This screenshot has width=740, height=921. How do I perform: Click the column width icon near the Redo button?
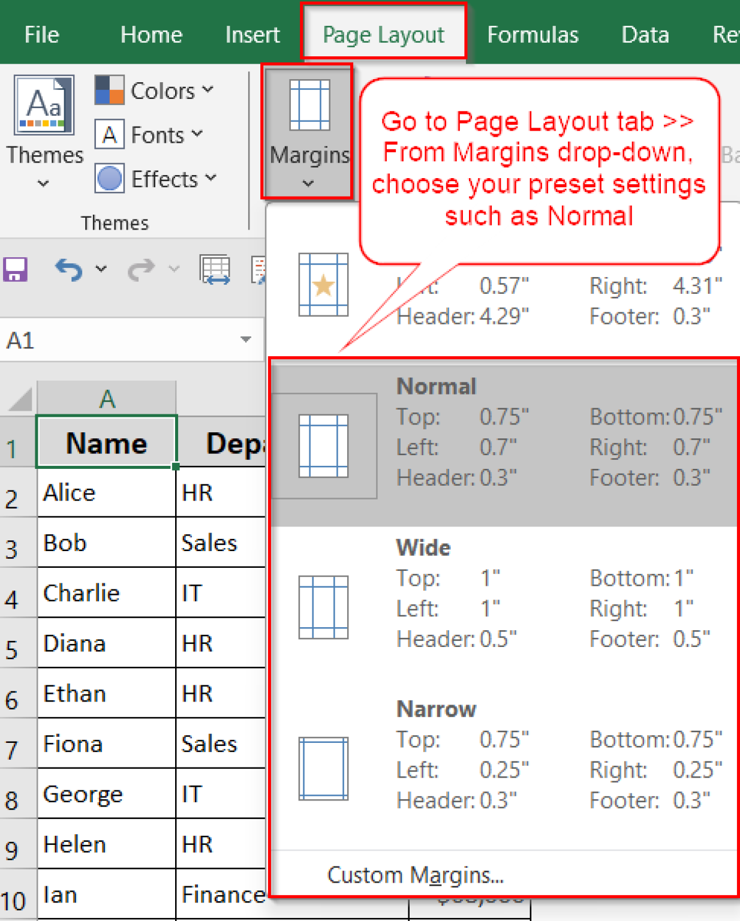[215, 269]
